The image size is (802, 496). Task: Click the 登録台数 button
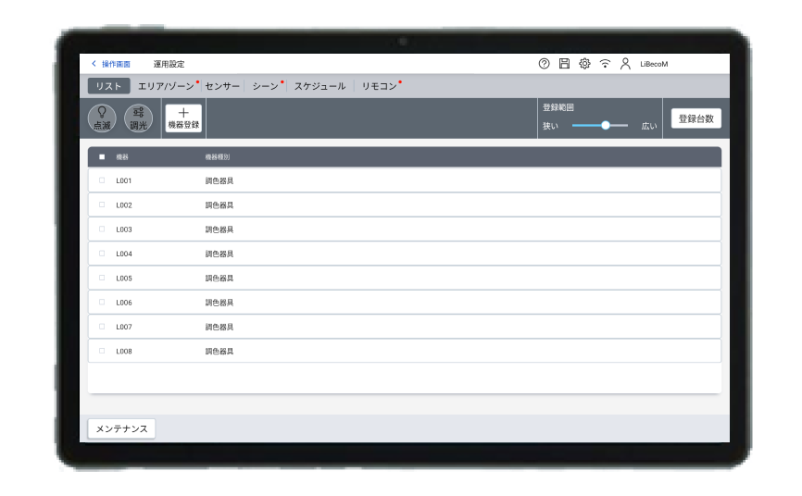point(695,118)
